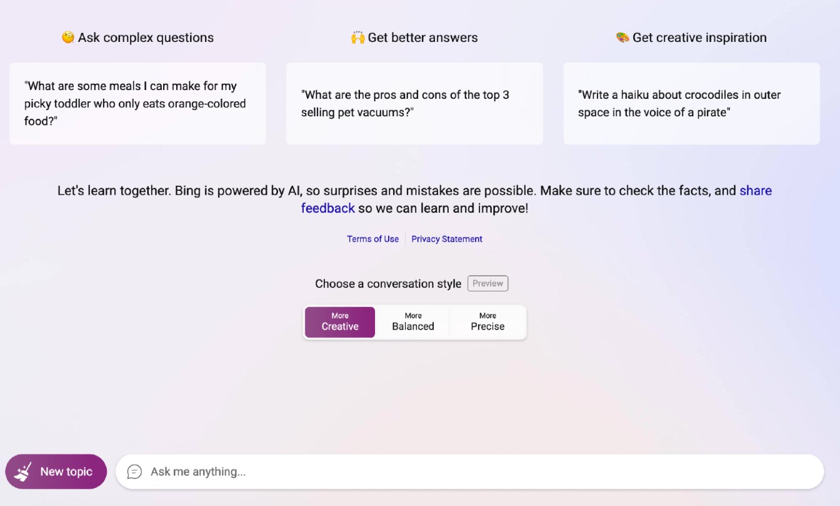Focus the Ask me anything text field
The width and height of the screenshot is (840, 506).
pos(469,472)
